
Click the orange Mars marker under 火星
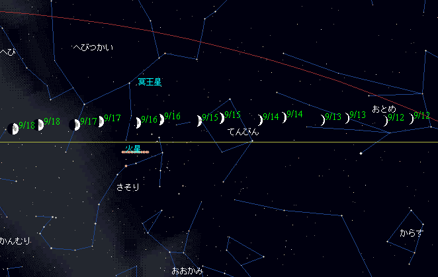(x=136, y=152)
